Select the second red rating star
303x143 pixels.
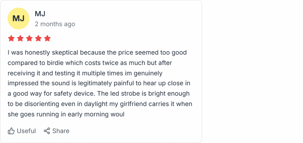(20, 38)
